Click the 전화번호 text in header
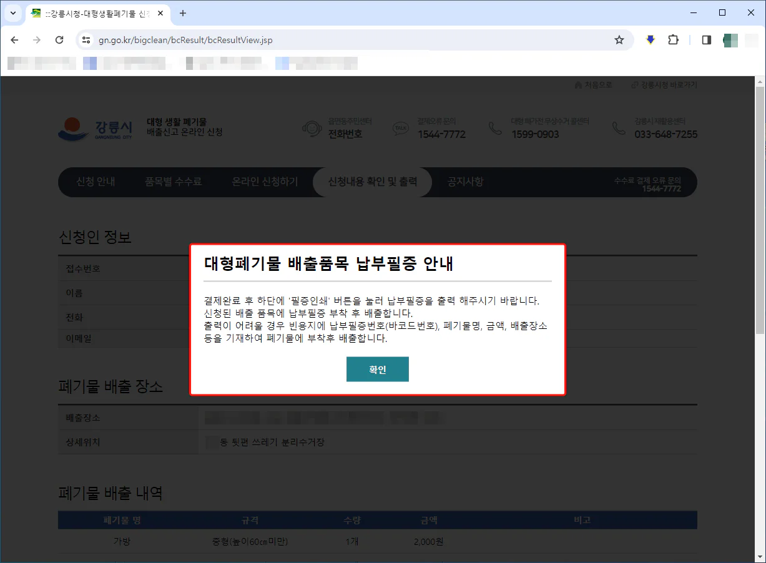Screen dimensions: 766x563 (x=345, y=134)
